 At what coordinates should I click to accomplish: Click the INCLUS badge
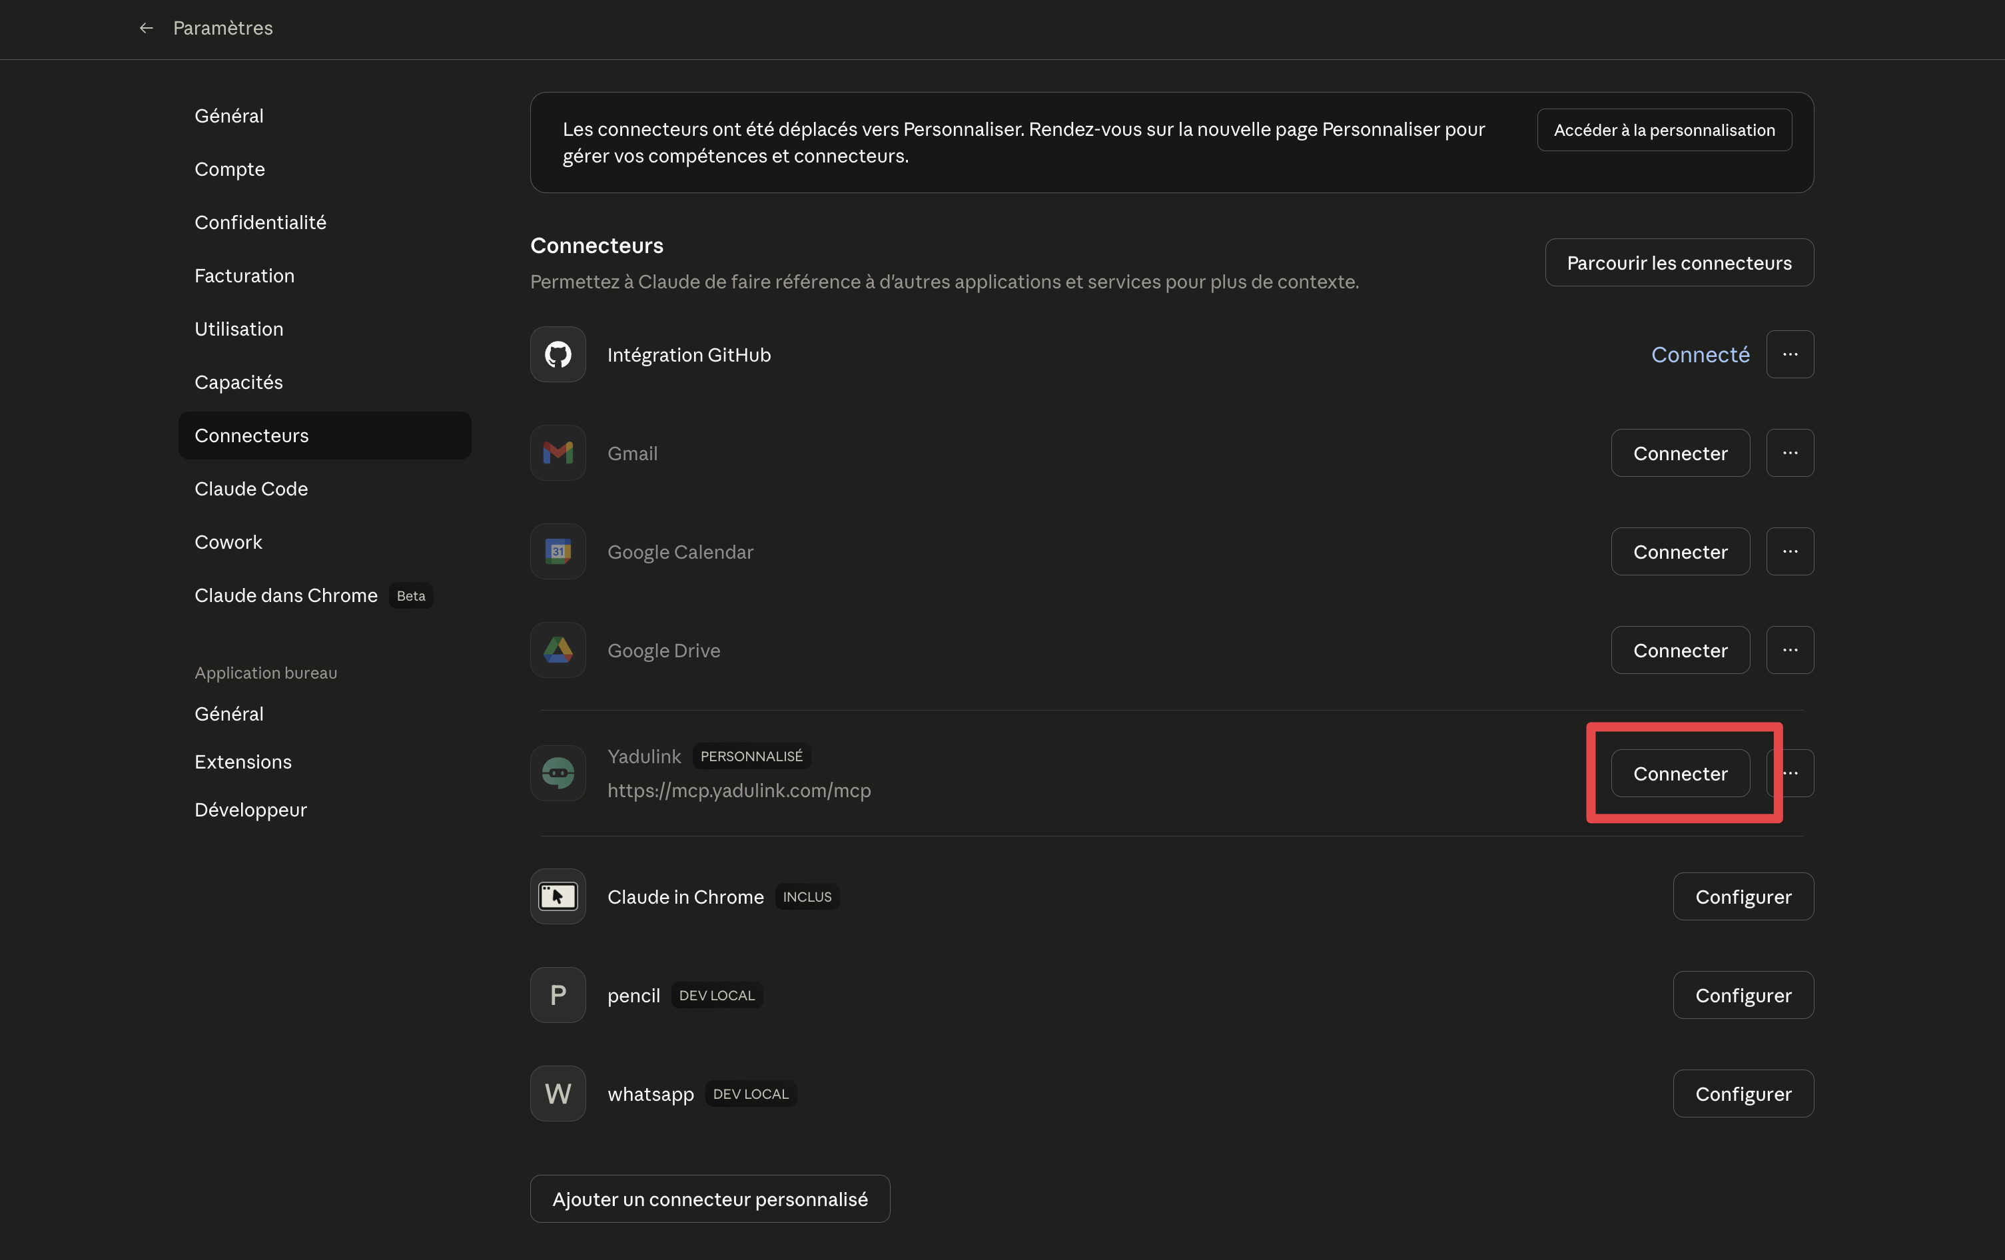pos(807,896)
